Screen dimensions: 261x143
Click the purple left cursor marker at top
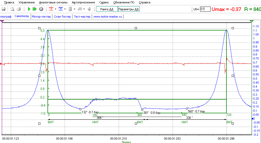pos(2,21)
